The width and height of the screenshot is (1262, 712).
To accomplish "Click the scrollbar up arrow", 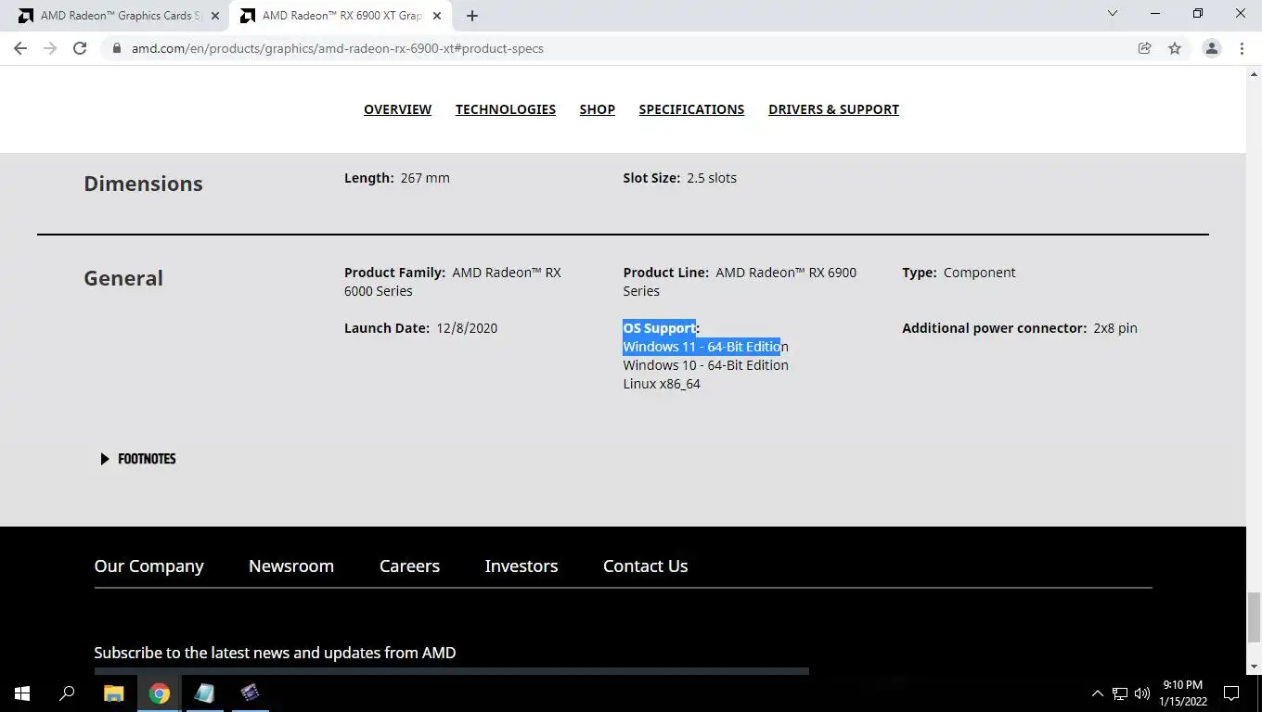I will tap(1254, 74).
